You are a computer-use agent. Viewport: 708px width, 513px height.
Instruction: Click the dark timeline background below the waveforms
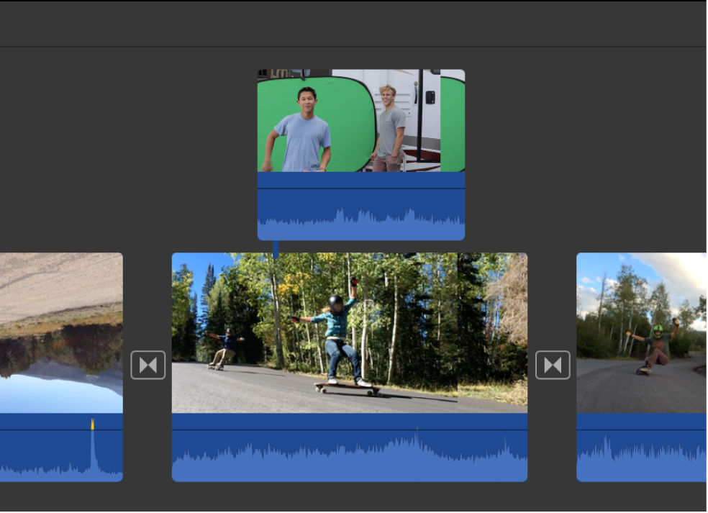354,500
